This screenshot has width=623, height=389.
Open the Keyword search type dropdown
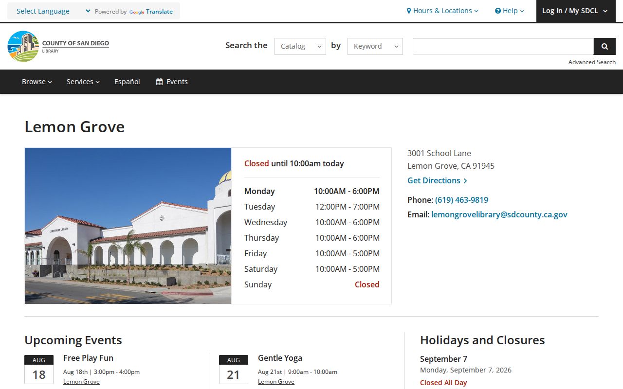pyautogui.click(x=375, y=46)
